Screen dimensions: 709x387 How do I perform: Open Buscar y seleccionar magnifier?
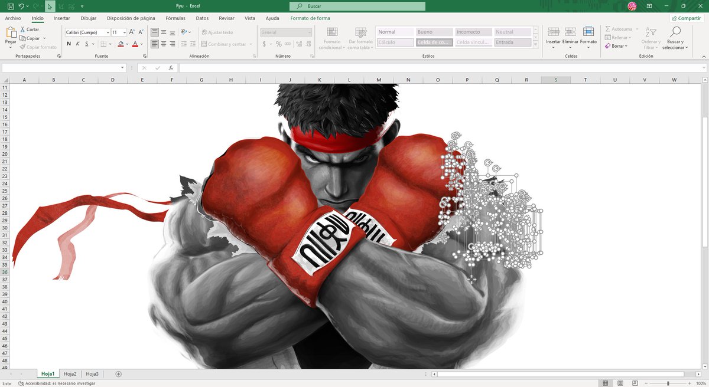click(x=675, y=32)
